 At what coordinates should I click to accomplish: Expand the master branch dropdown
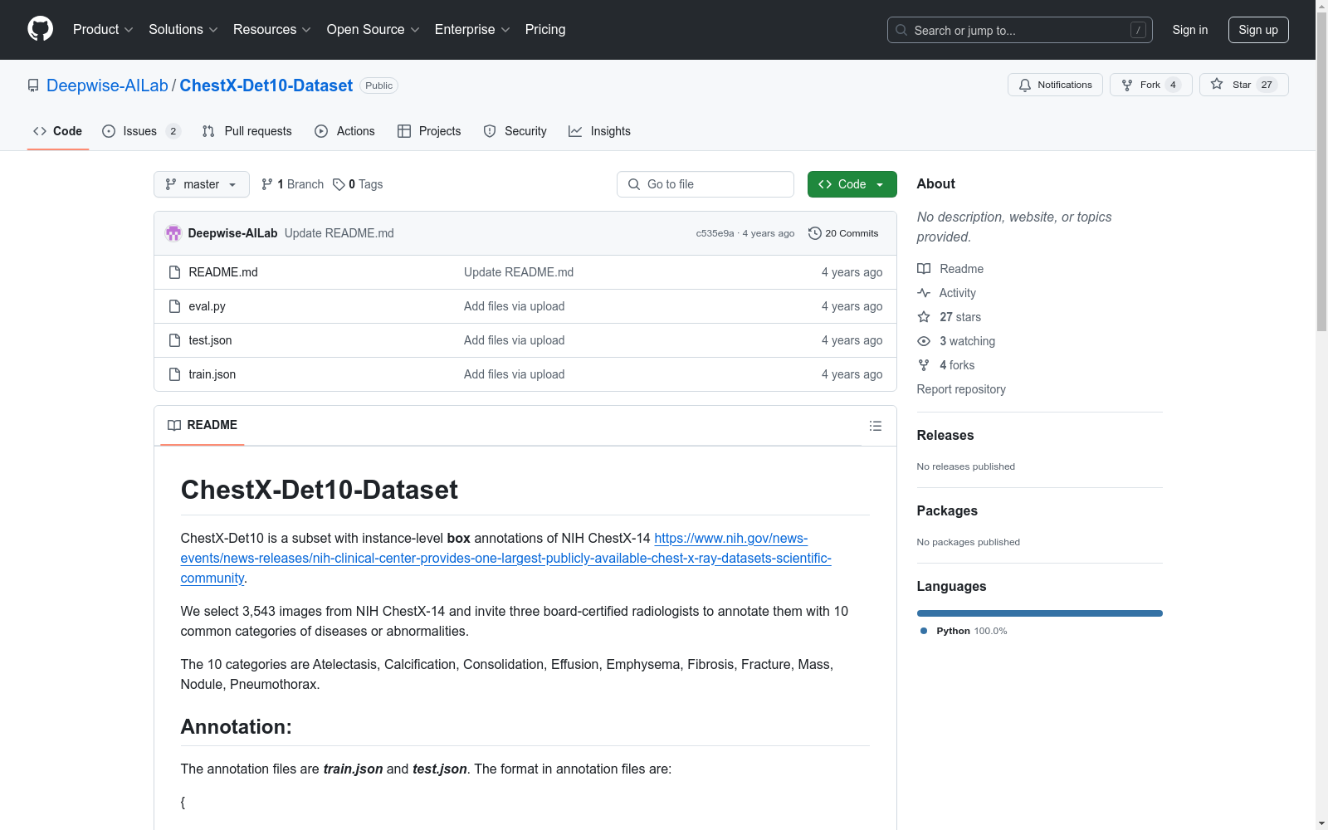202,184
